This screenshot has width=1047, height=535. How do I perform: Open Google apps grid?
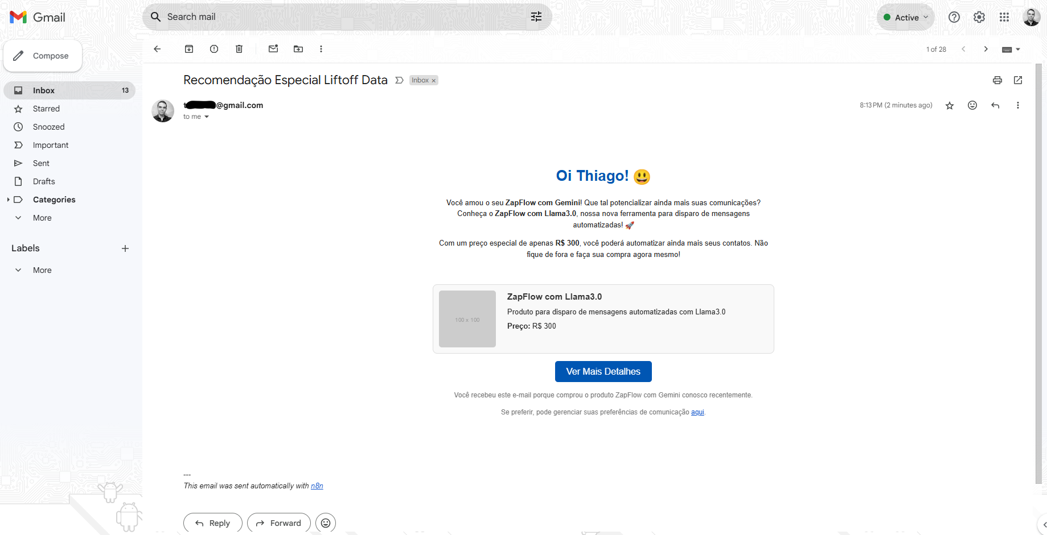pyautogui.click(x=1004, y=17)
